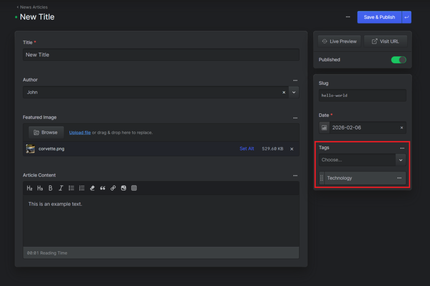
Task: Click into the Slug input field
Action: coord(362,95)
